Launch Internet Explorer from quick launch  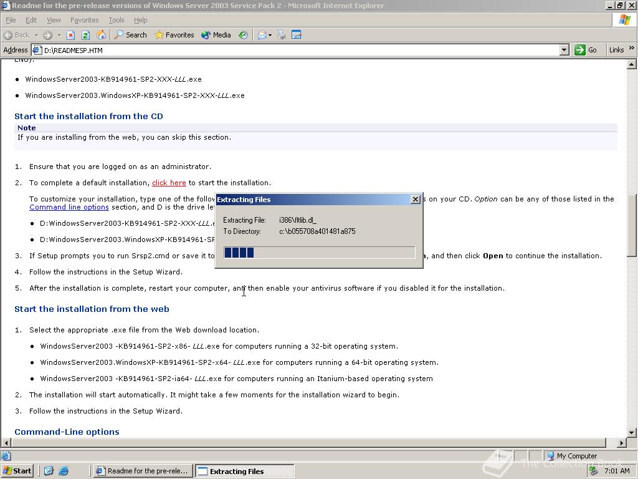click(x=64, y=471)
